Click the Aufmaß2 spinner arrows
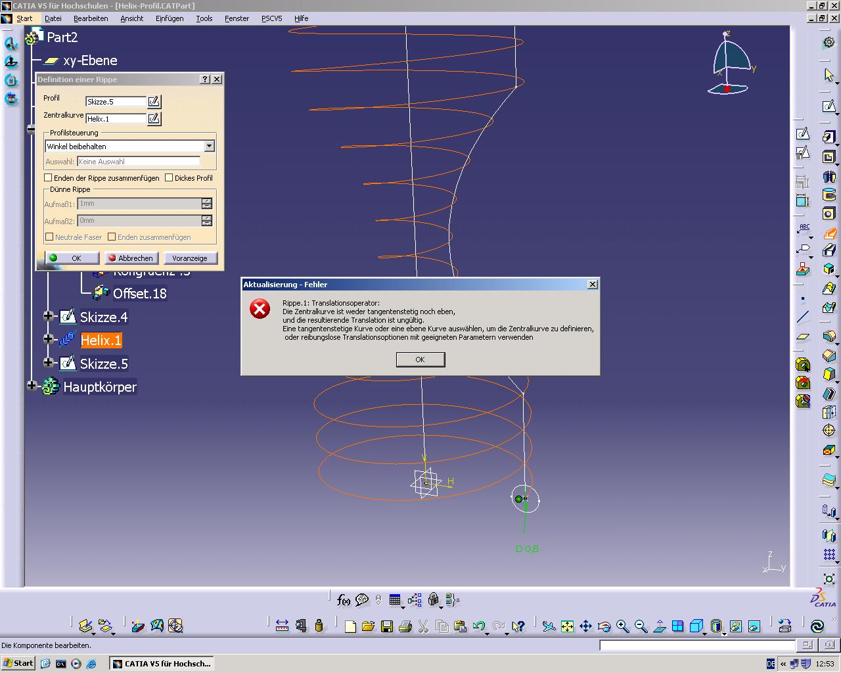841x673 pixels. click(x=207, y=221)
